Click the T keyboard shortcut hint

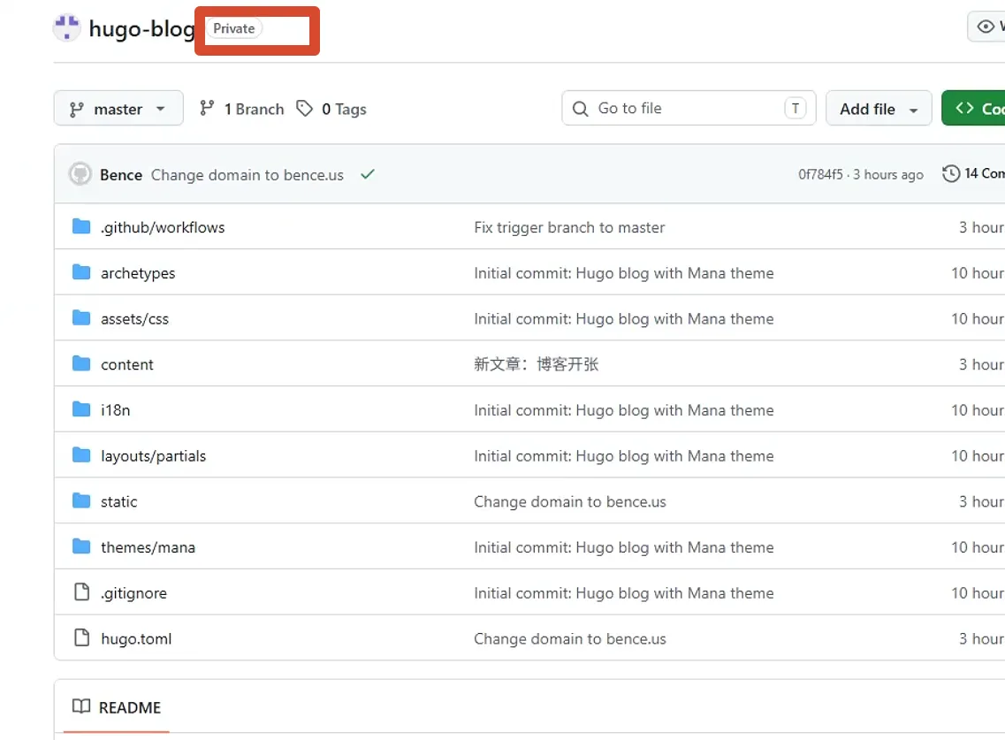795,109
